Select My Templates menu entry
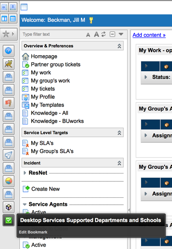 (47, 105)
